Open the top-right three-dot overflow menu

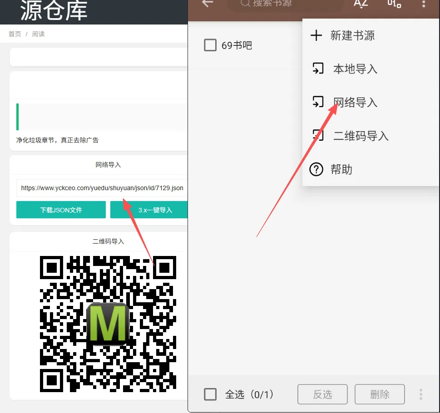(x=424, y=4)
